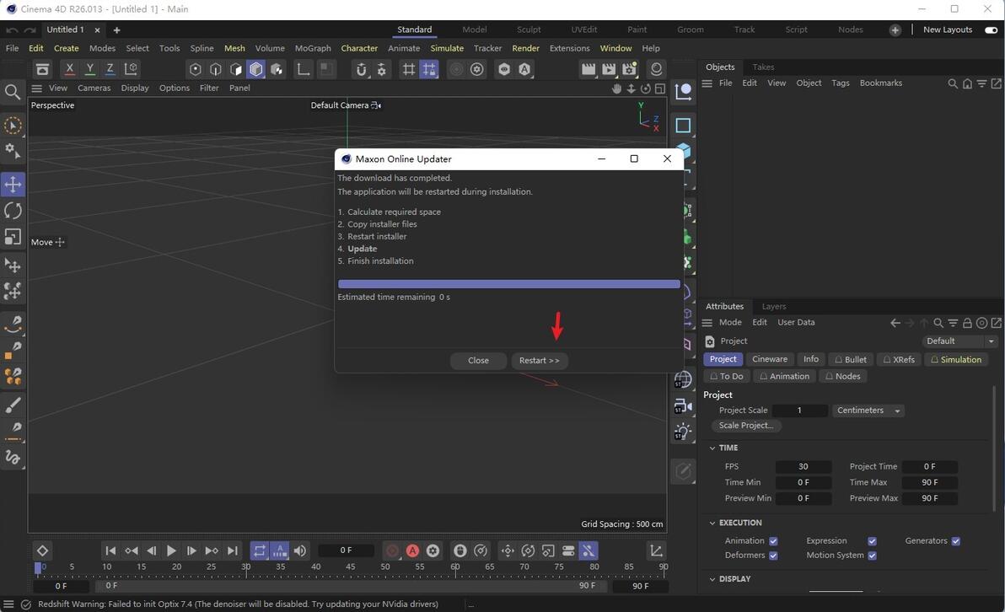The height and width of the screenshot is (612, 1005).
Task: Click the X axis lock icon
Action: [x=69, y=69]
